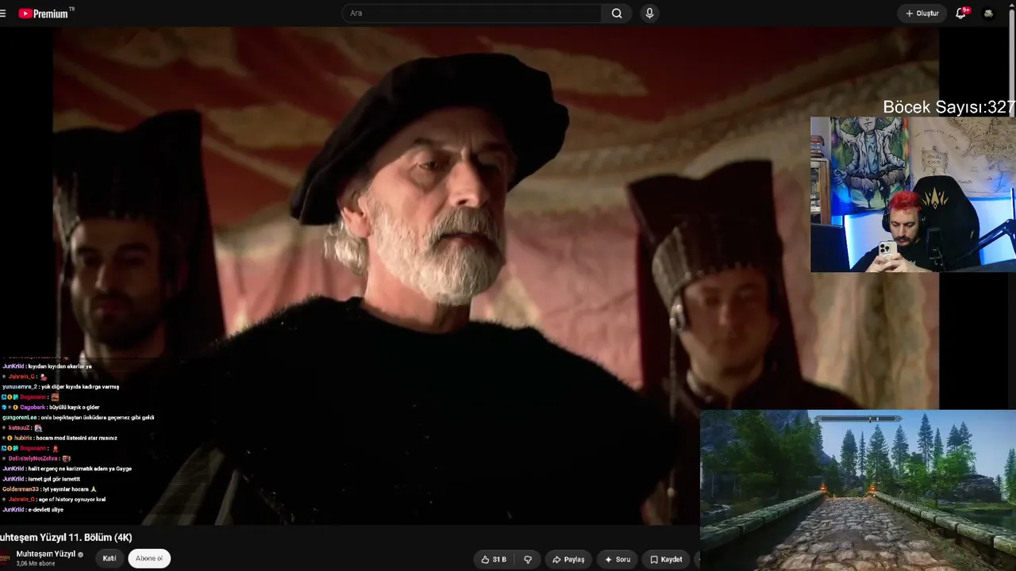Click the streamer webcam overlay
The image size is (1016, 571).
(x=913, y=194)
